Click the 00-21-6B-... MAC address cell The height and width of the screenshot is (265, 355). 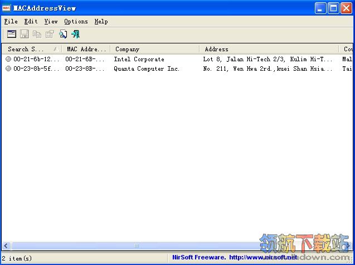85,59
